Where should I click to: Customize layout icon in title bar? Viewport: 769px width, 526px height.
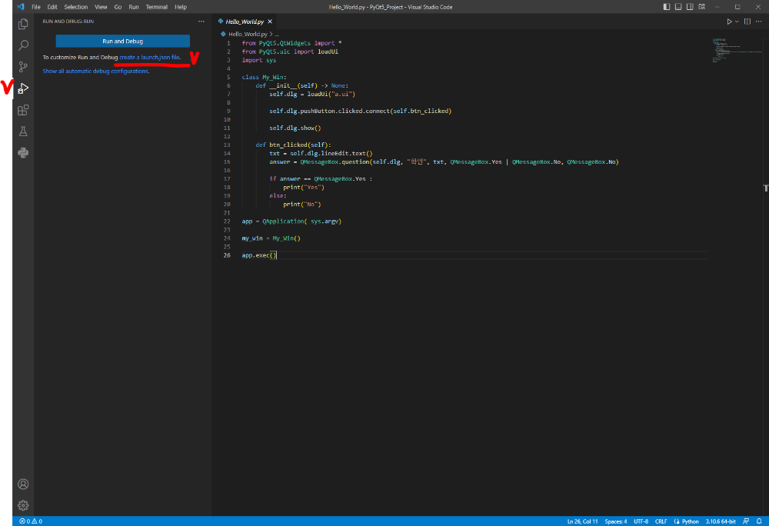tap(702, 7)
